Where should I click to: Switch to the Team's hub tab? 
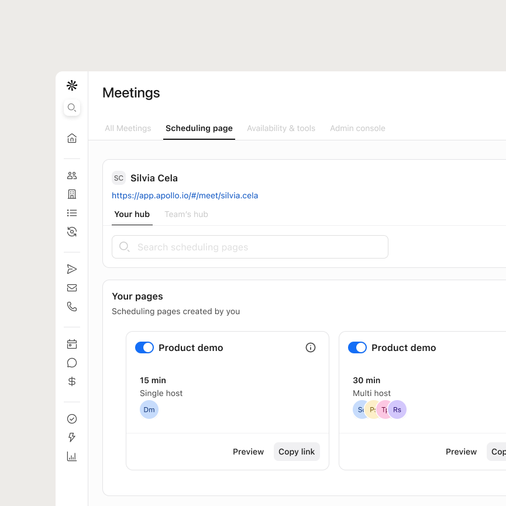click(x=186, y=214)
